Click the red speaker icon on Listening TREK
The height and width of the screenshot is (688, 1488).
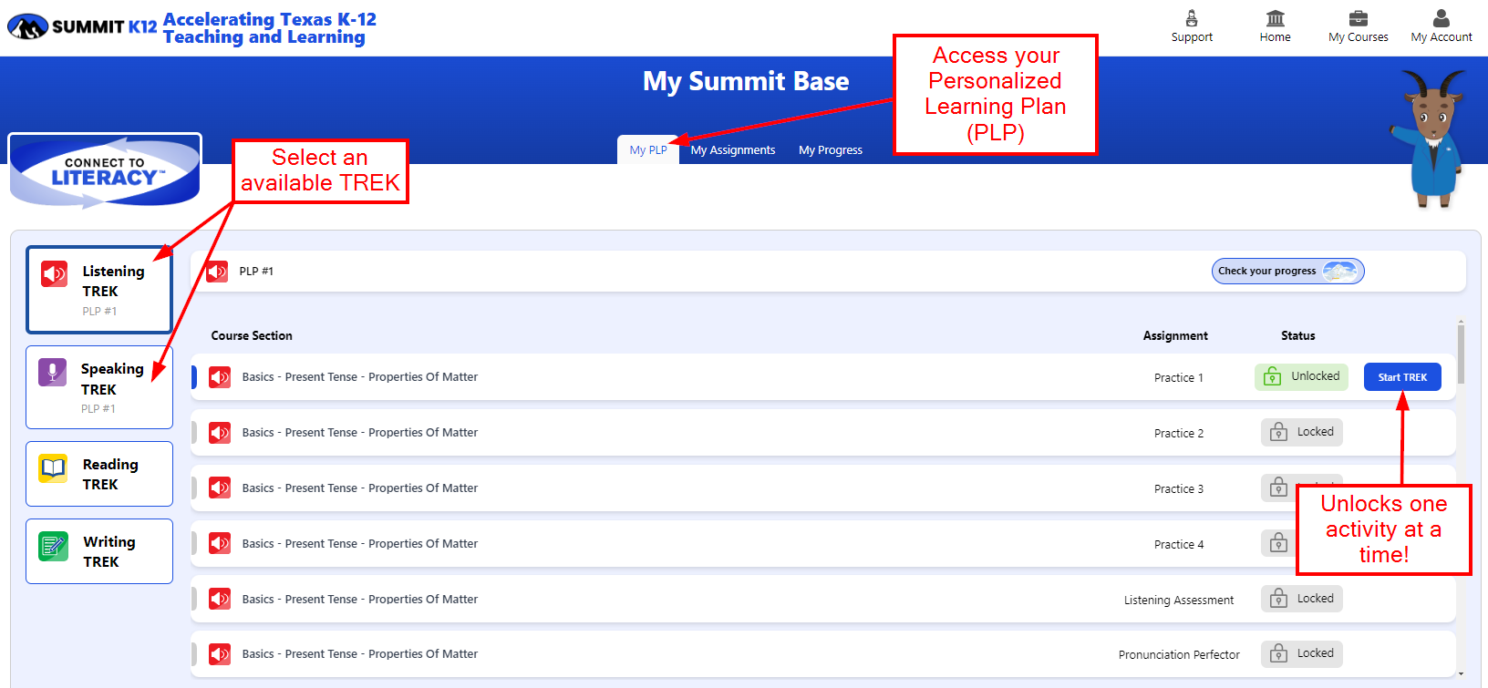(54, 273)
